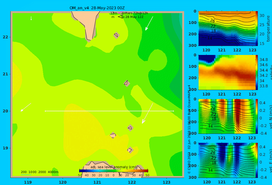Click the main map latitude label 20
Viewport: 272px width, 185px height.
tap(5, 111)
